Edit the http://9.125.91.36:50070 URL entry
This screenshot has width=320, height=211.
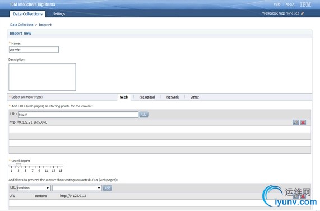295,123
